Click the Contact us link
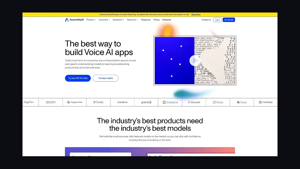The image size is (300, 169). coord(206,20)
